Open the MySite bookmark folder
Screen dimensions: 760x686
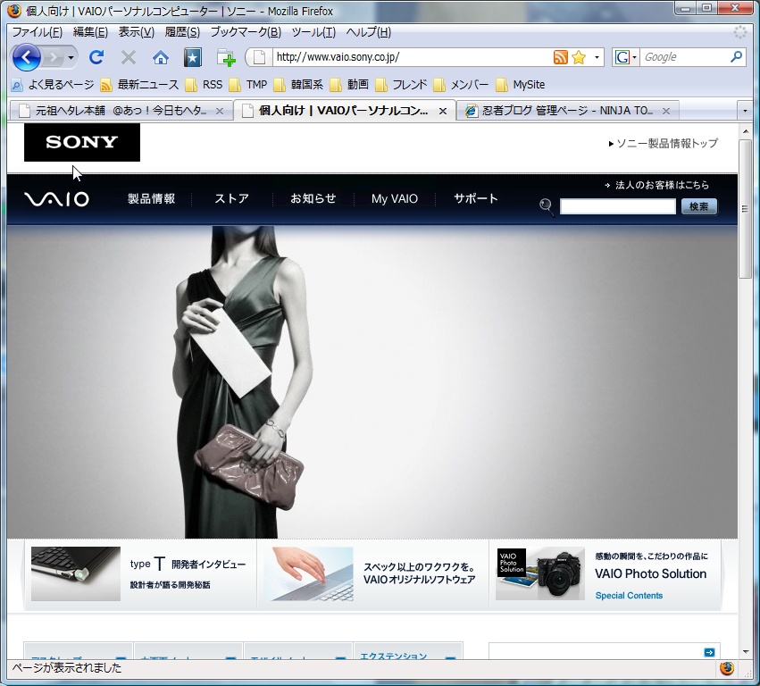pos(521,85)
